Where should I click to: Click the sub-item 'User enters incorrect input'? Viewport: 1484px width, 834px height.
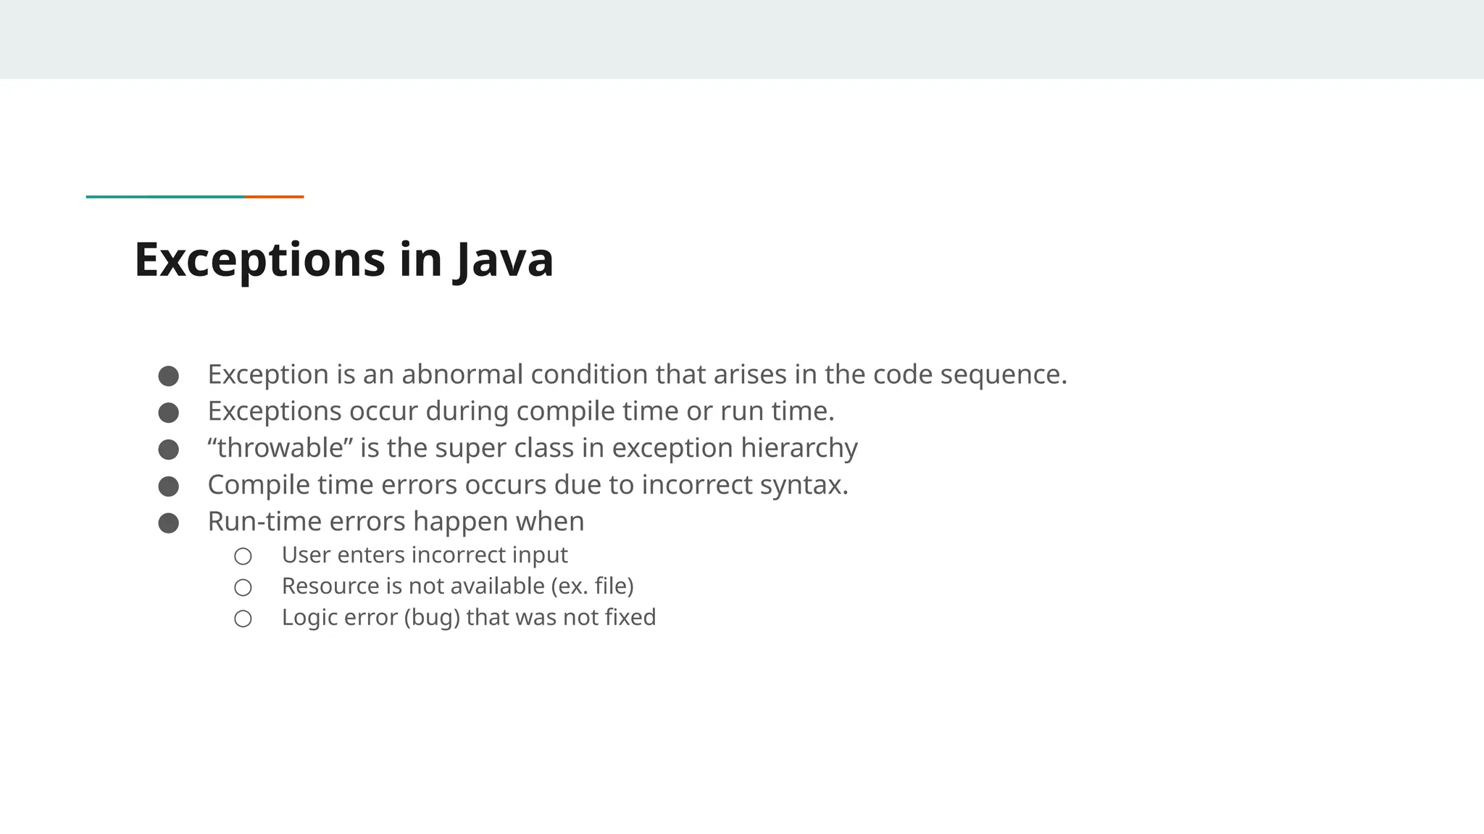point(425,555)
